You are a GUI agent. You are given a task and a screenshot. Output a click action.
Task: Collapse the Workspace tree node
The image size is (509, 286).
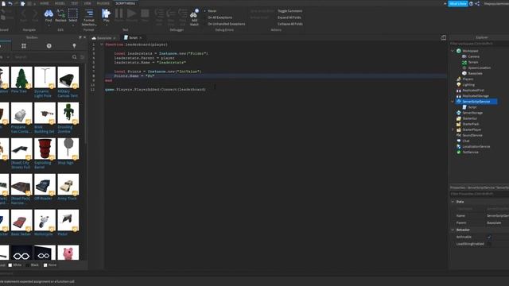(453, 51)
